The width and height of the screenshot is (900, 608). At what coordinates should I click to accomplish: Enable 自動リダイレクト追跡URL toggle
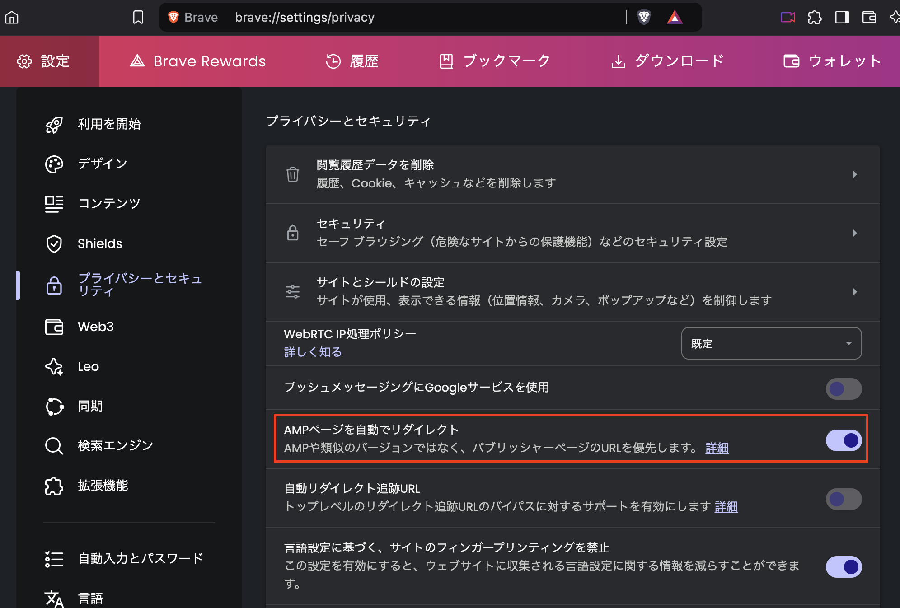844,499
